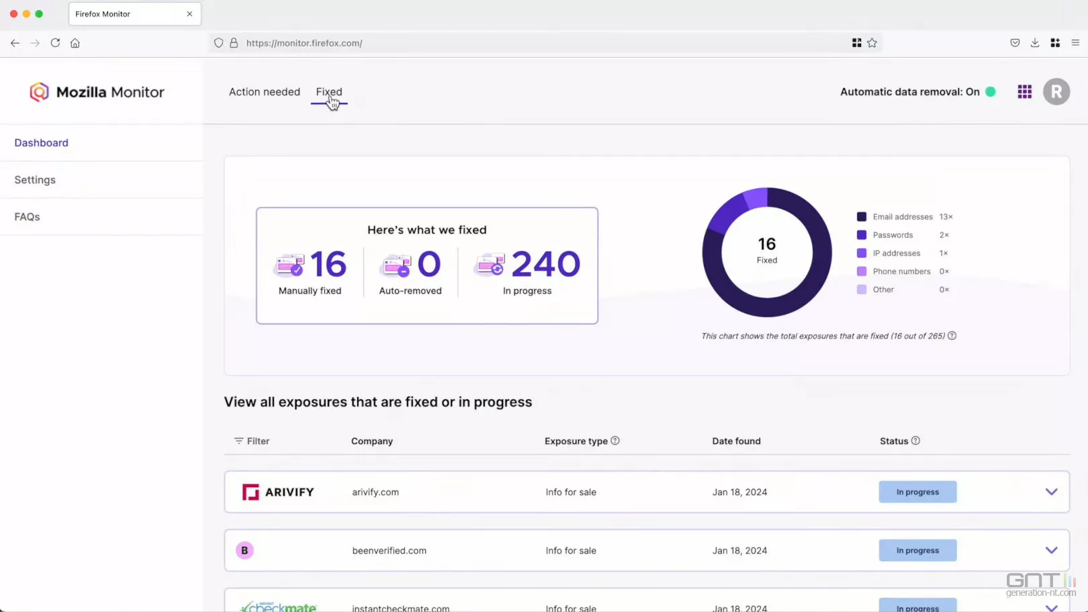Click the Status column info icon
1088x612 pixels.
pos(915,441)
